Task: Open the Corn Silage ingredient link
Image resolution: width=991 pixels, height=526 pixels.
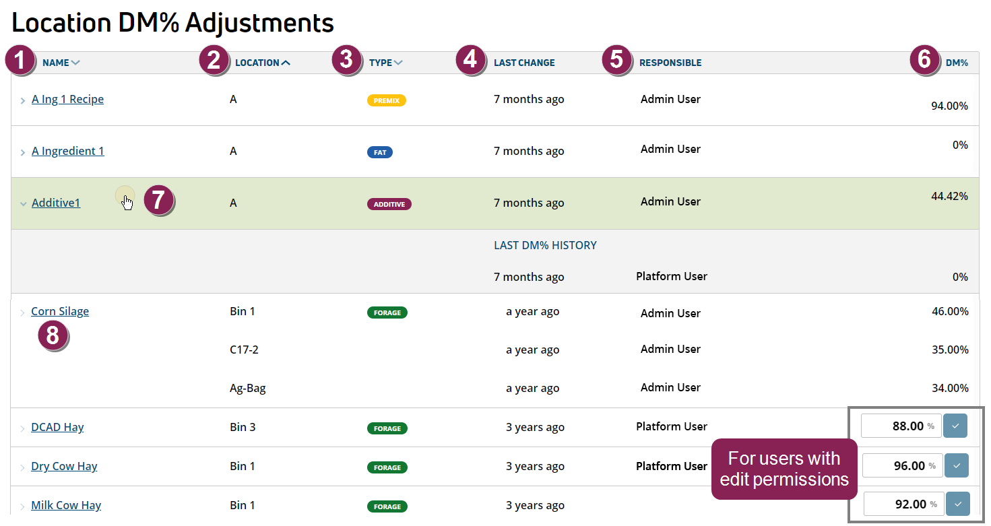Action: click(x=60, y=311)
